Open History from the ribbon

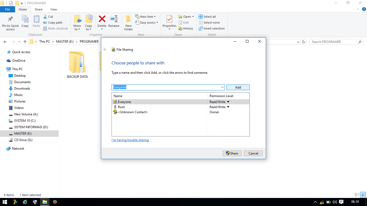[186, 28]
